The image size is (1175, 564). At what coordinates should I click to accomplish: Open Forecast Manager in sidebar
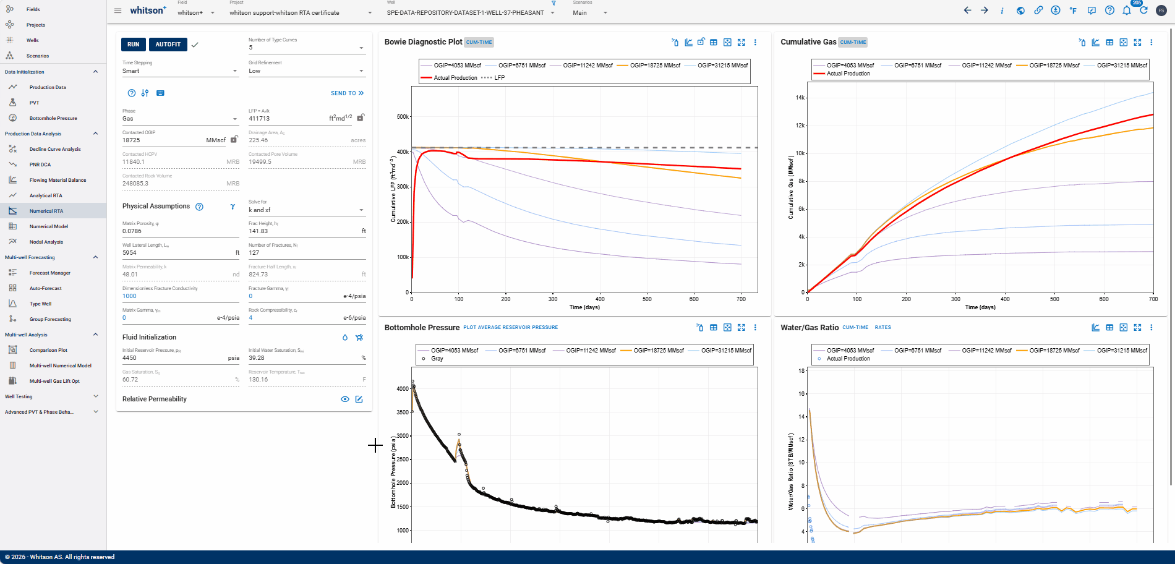point(50,273)
